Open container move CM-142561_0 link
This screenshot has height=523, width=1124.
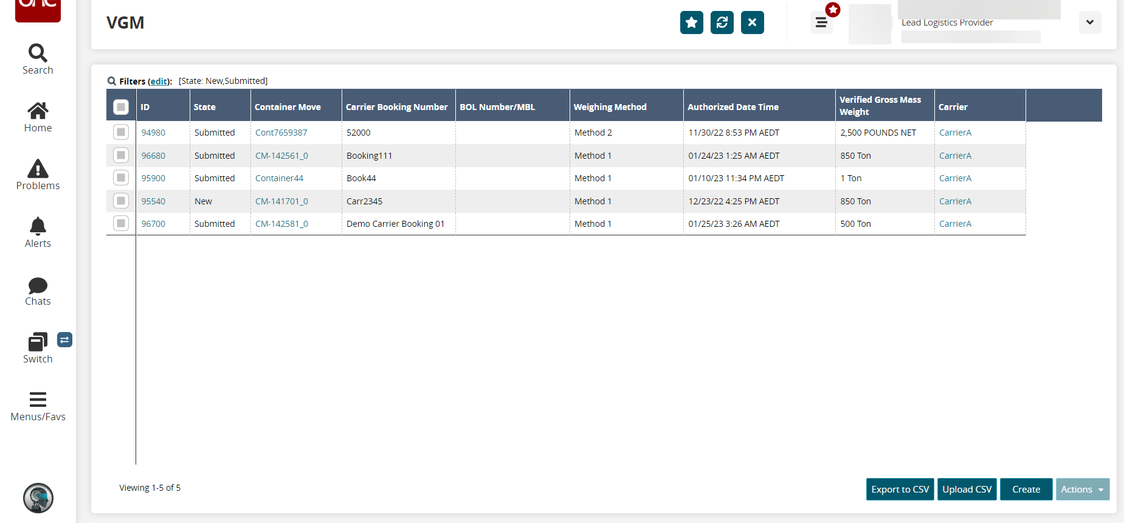[281, 156]
